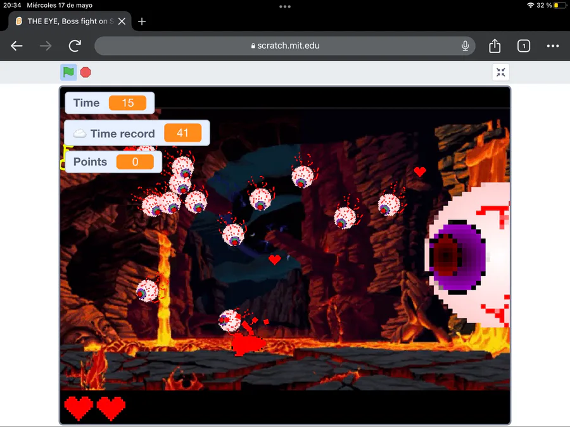Click the giant boss eye's purple iris
This screenshot has height=427, width=570.
(x=458, y=256)
